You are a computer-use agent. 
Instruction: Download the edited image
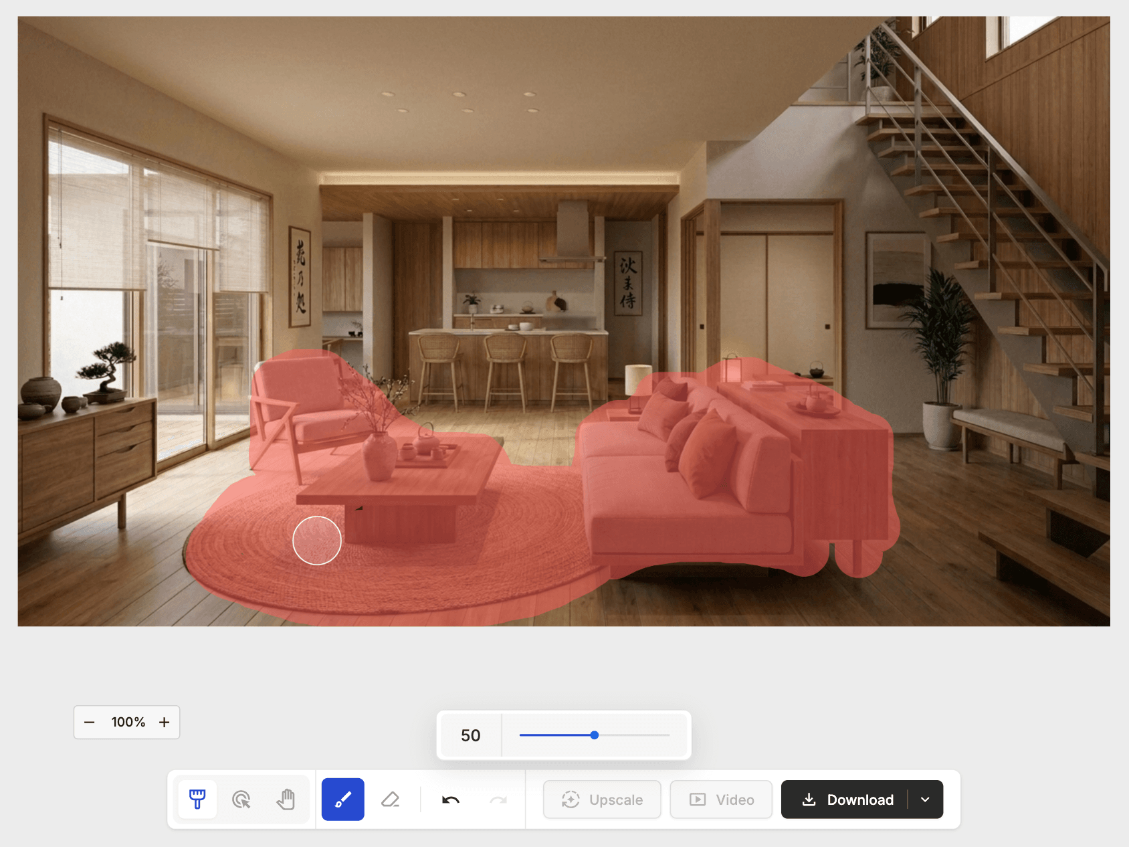point(846,799)
